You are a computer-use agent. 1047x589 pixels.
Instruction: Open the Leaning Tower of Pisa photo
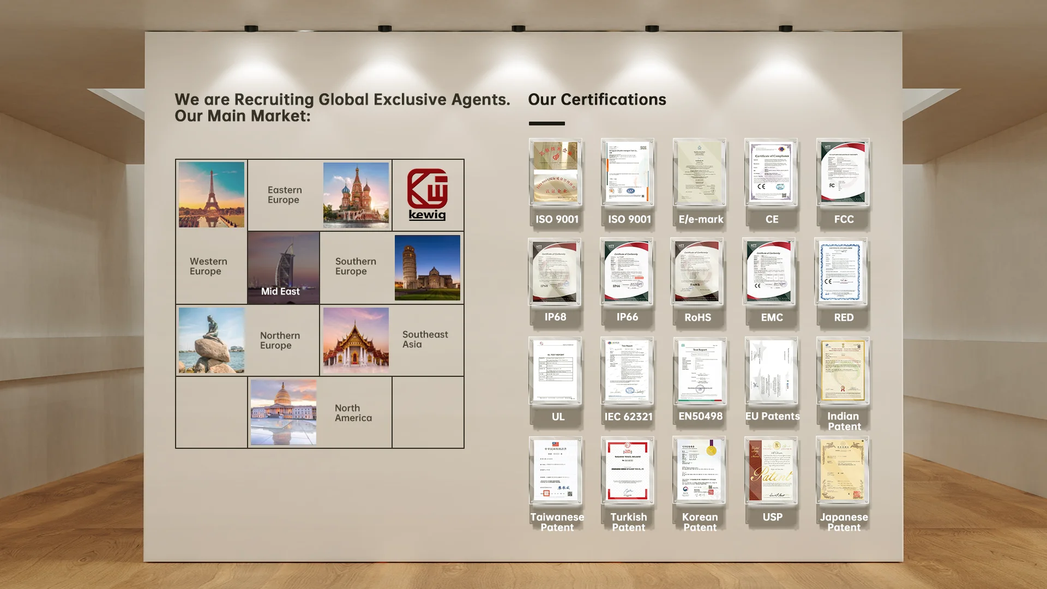(427, 267)
